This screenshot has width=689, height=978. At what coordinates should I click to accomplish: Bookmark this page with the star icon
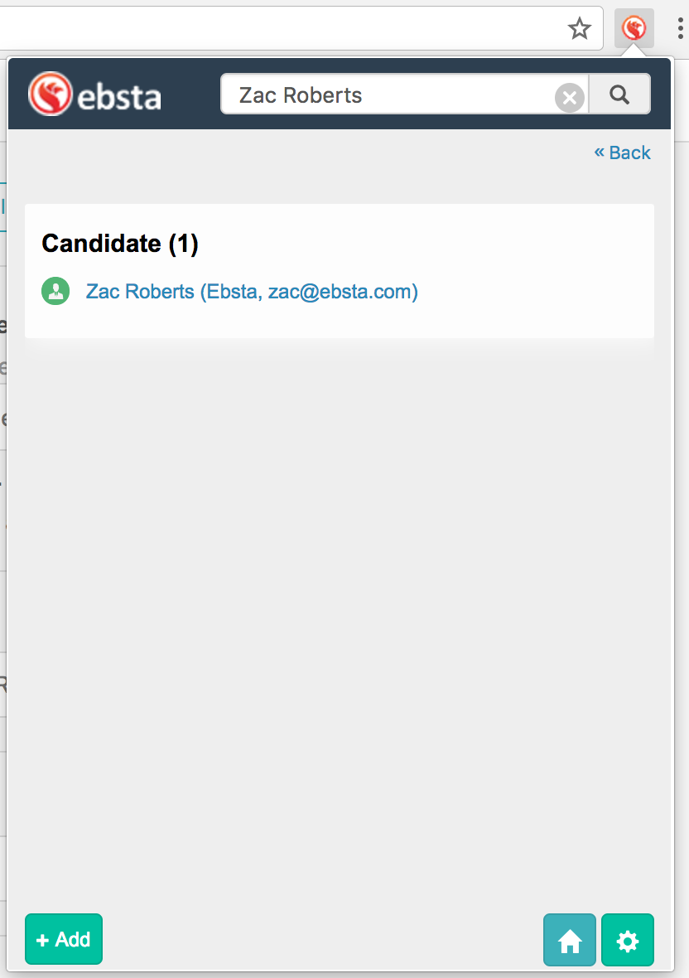[x=580, y=30]
